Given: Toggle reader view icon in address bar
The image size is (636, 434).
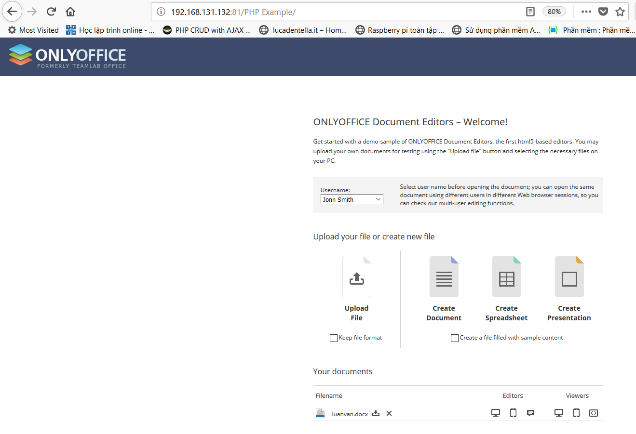Looking at the screenshot, I should click(530, 12).
